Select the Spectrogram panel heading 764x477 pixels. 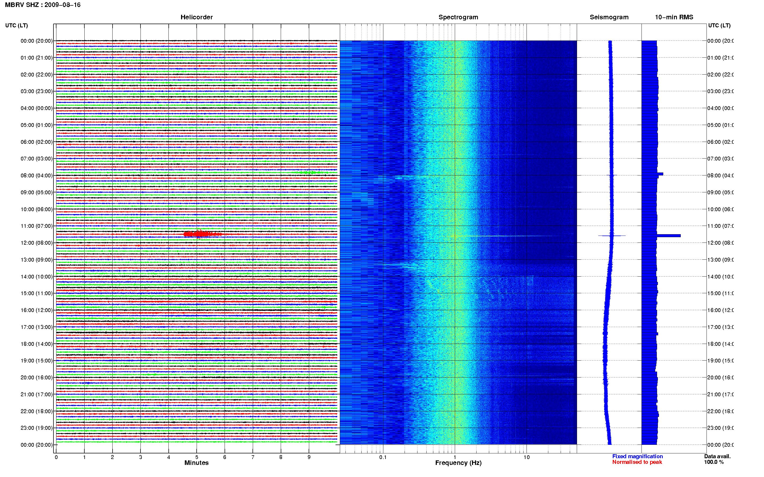(x=458, y=17)
